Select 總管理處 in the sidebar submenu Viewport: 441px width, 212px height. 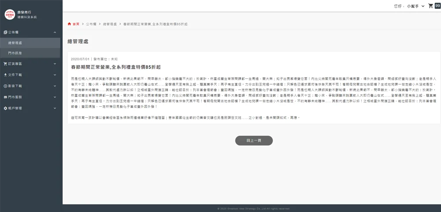pos(30,43)
